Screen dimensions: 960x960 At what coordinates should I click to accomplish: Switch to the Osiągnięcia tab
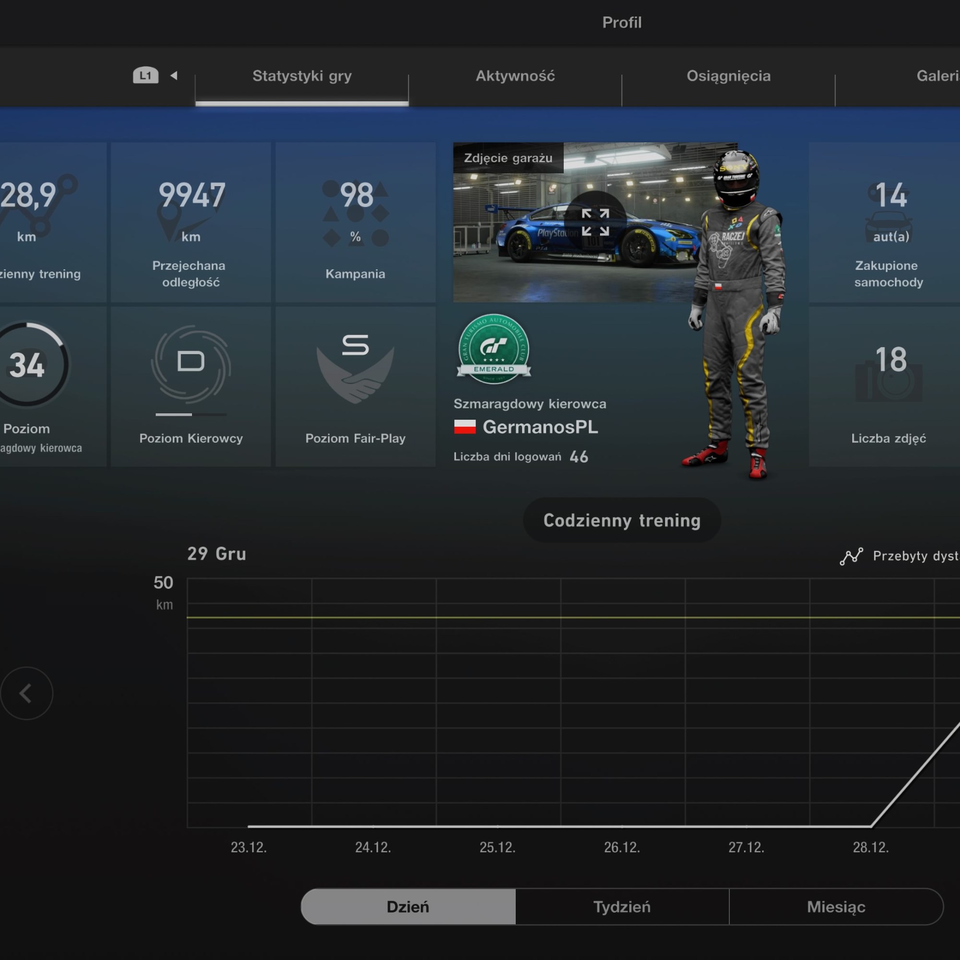(728, 76)
